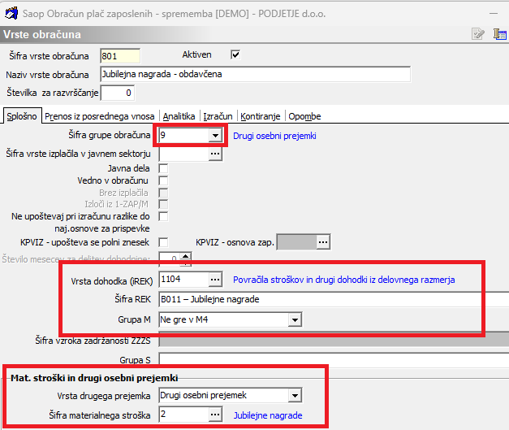The image size is (509, 430).
Task: Click the Naziv vrste obračuna text field
Action: pyautogui.click(x=256, y=75)
